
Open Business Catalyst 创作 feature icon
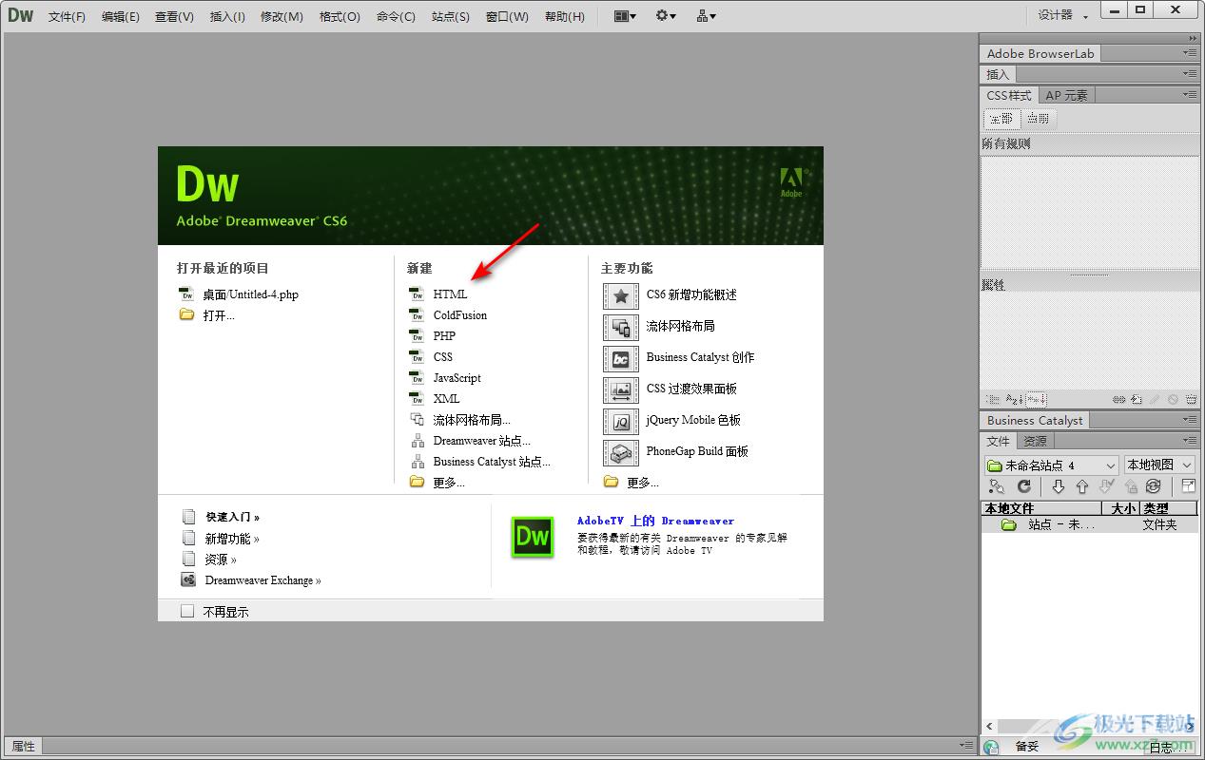click(x=620, y=358)
